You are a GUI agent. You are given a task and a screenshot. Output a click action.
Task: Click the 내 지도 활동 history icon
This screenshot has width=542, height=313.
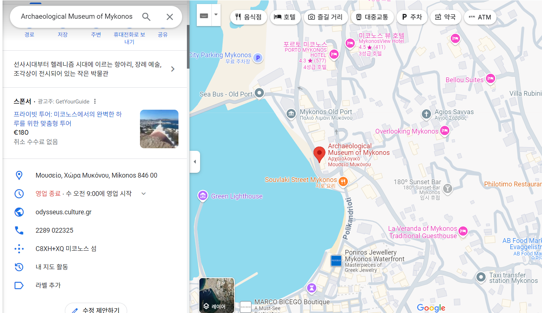click(19, 267)
